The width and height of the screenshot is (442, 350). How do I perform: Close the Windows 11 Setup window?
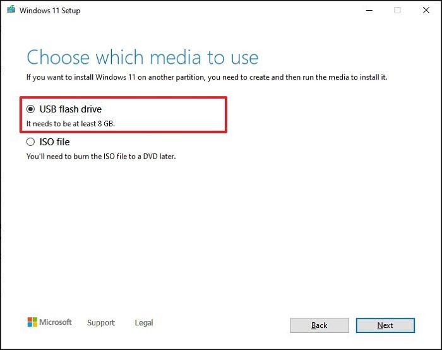point(426,10)
